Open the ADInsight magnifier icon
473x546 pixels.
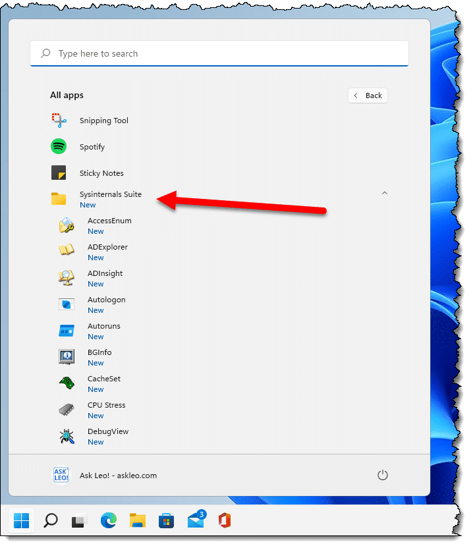click(67, 278)
